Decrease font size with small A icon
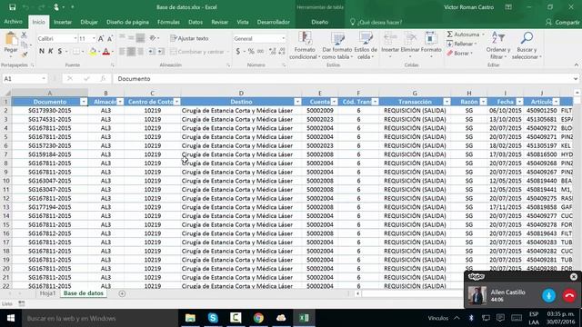The image size is (582, 327). tap(110, 38)
